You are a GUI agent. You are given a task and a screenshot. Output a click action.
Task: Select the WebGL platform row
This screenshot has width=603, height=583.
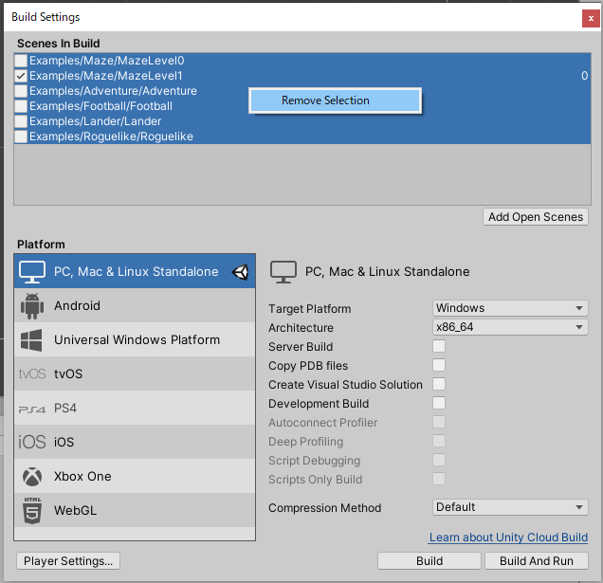pyautogui.click(x=135, y=510)
